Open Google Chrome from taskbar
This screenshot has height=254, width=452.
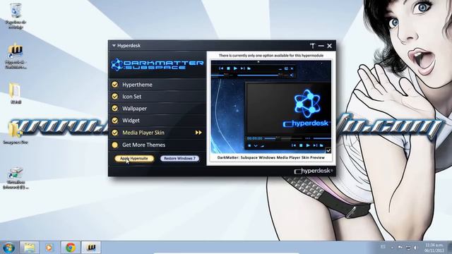tap(71, 248)
